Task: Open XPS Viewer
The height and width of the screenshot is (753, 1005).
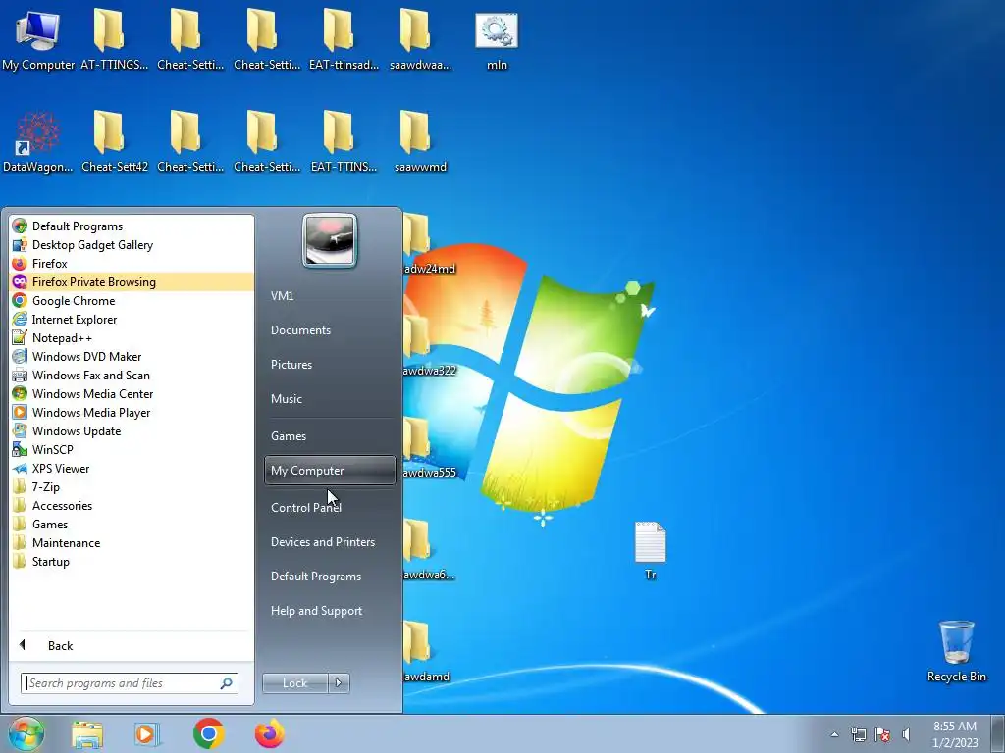Action: (132, 468)
